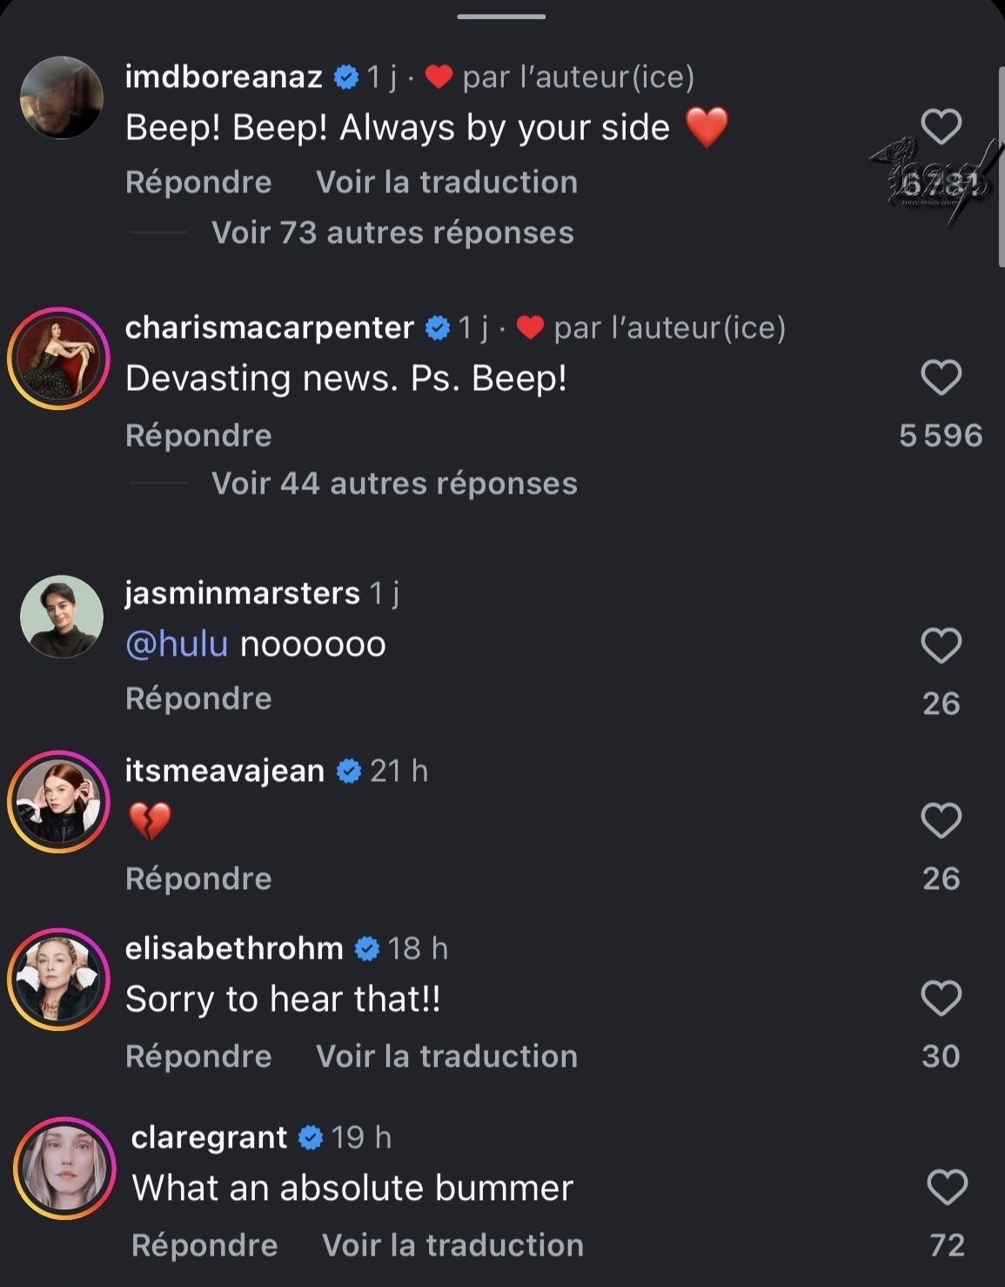This screenshot has width=1005, height=1287.
Task: Like elisabethrohm's Sorry to hear that comment
Action: coord(941,998)
